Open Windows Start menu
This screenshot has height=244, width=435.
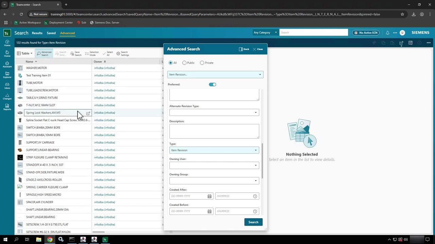click(x=5, y=240)
